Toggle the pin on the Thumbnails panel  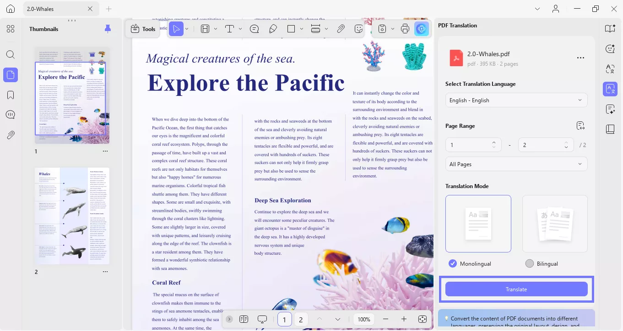point(108,28)
